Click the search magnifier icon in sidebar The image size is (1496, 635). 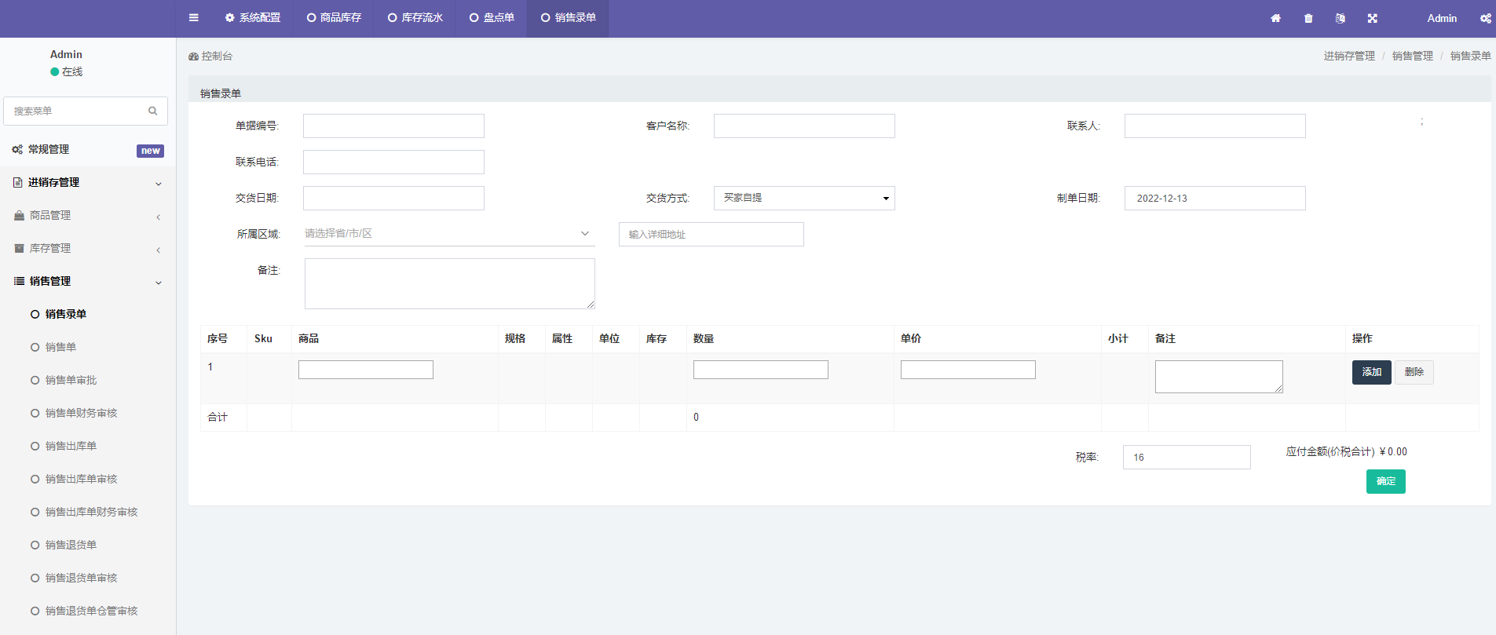[x=153, y=111]
